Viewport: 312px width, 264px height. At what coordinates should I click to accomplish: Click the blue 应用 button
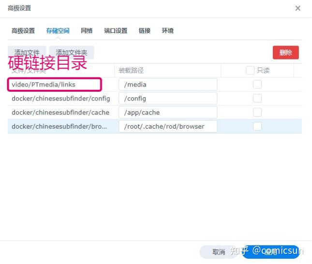coord(270,252)
